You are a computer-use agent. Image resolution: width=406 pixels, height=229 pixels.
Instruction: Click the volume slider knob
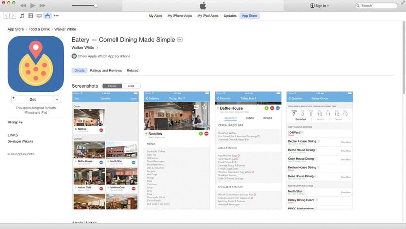pyautogui.click(x=96, y=5)
